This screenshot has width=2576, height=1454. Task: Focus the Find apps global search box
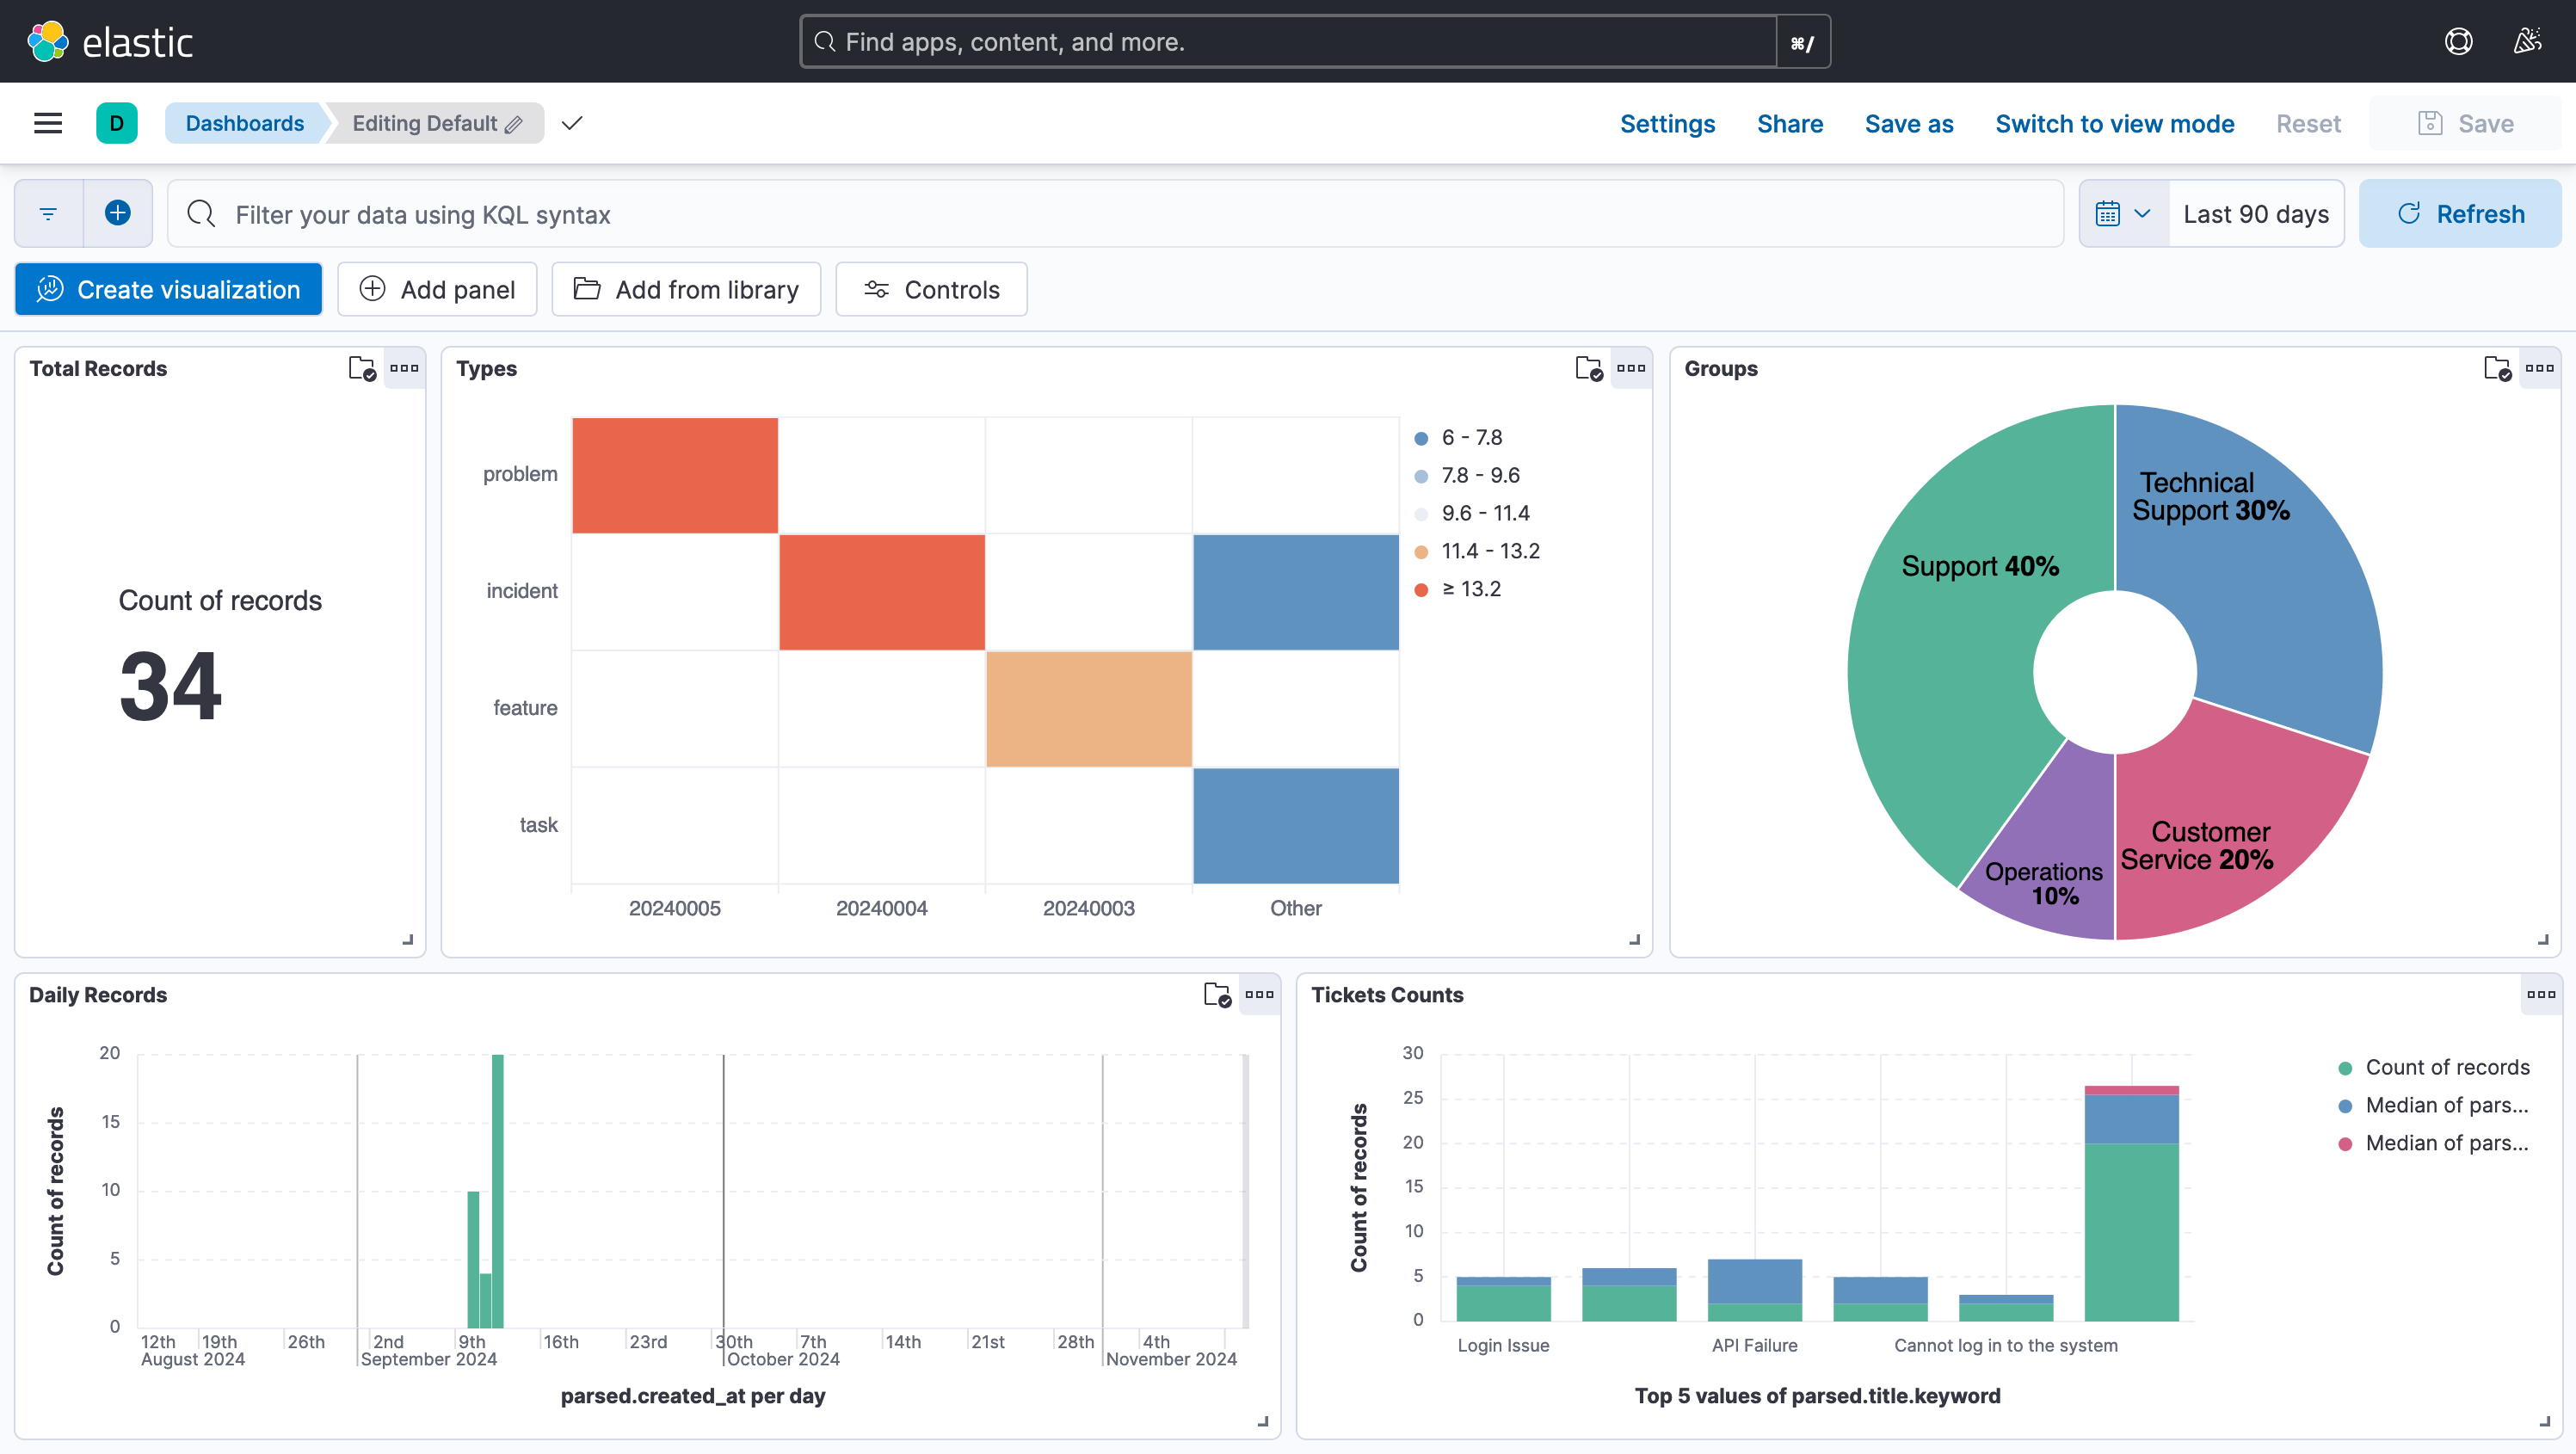(x=1288, y=41)
